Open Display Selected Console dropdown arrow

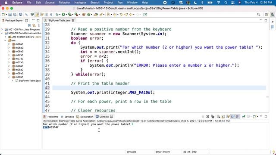coord(251,117)
